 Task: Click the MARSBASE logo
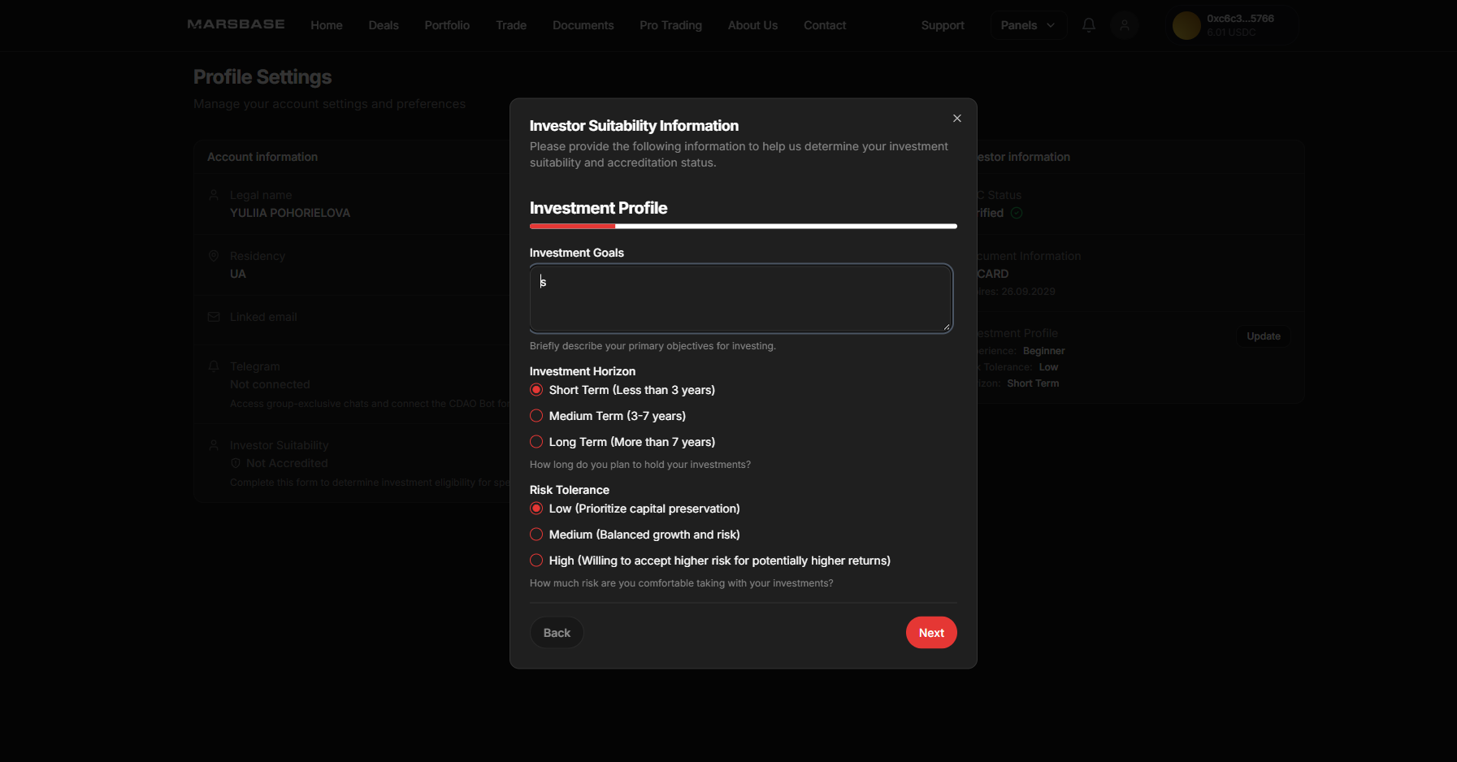coord(236,24)
